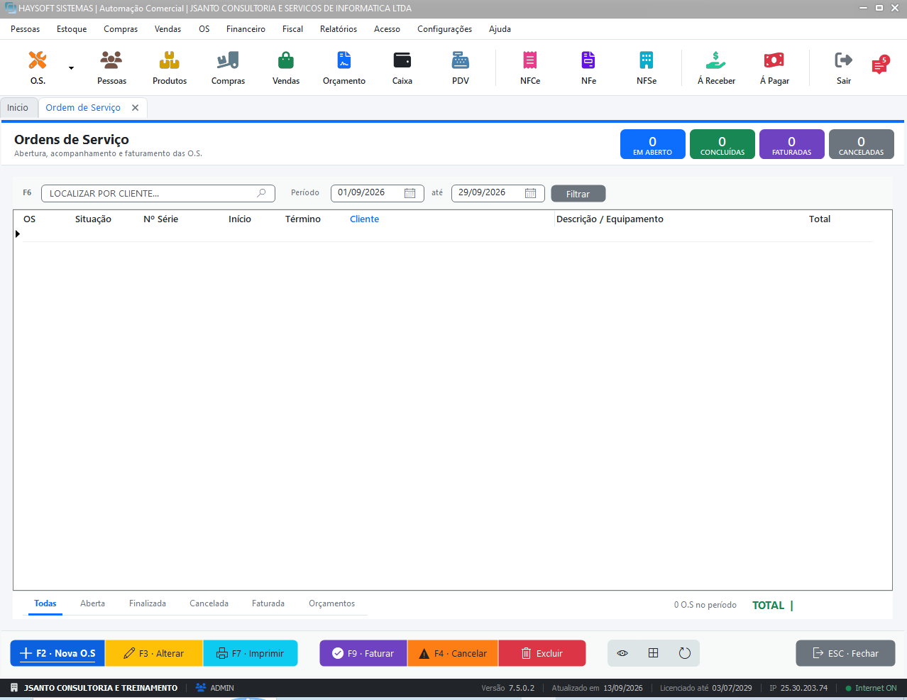The image size is (907, 700).
Task: Open the Pessoas toolbar icon
Action: (111, 67)
